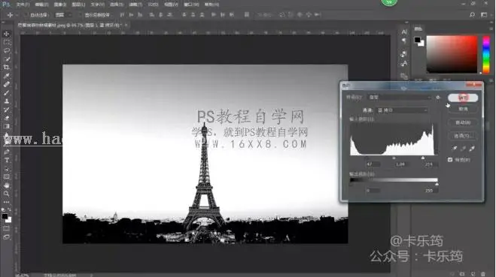Open the Filter (滤镜) menu
This screenshot has width=496, height=277.
click(135, 5)
